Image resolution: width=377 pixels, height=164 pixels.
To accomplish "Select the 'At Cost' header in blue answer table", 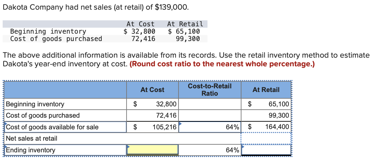I will (x=153, y=90).
